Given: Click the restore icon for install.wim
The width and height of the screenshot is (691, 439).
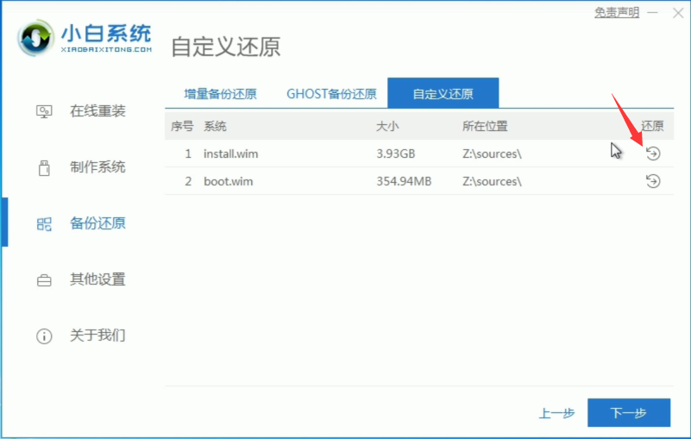Looking at the screenshot, I should [653, 154].
